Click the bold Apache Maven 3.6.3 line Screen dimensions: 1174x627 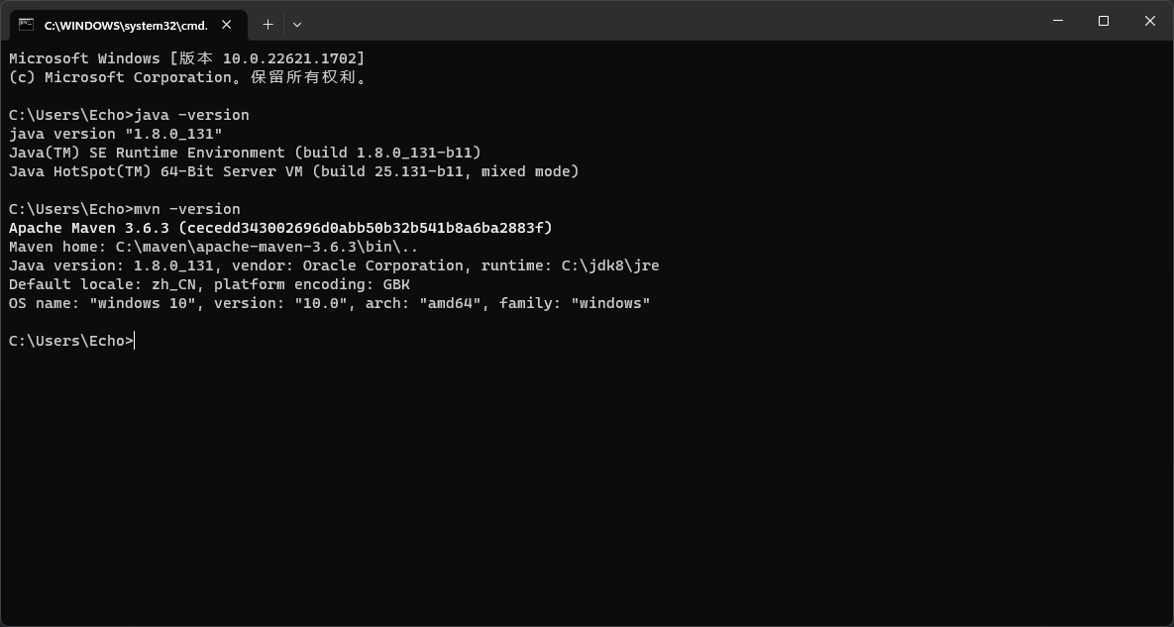(280, 228)
